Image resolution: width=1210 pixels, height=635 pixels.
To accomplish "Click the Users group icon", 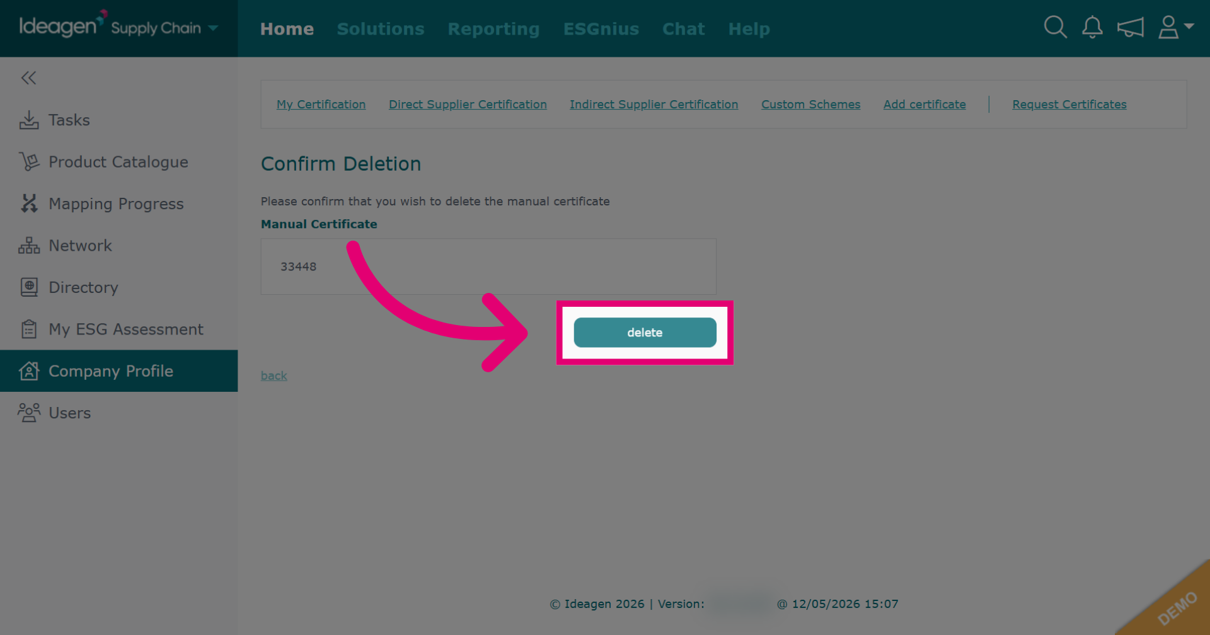I will pos(29,413).
